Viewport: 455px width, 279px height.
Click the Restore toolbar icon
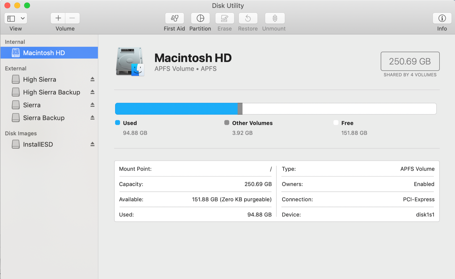click(248, 18)
